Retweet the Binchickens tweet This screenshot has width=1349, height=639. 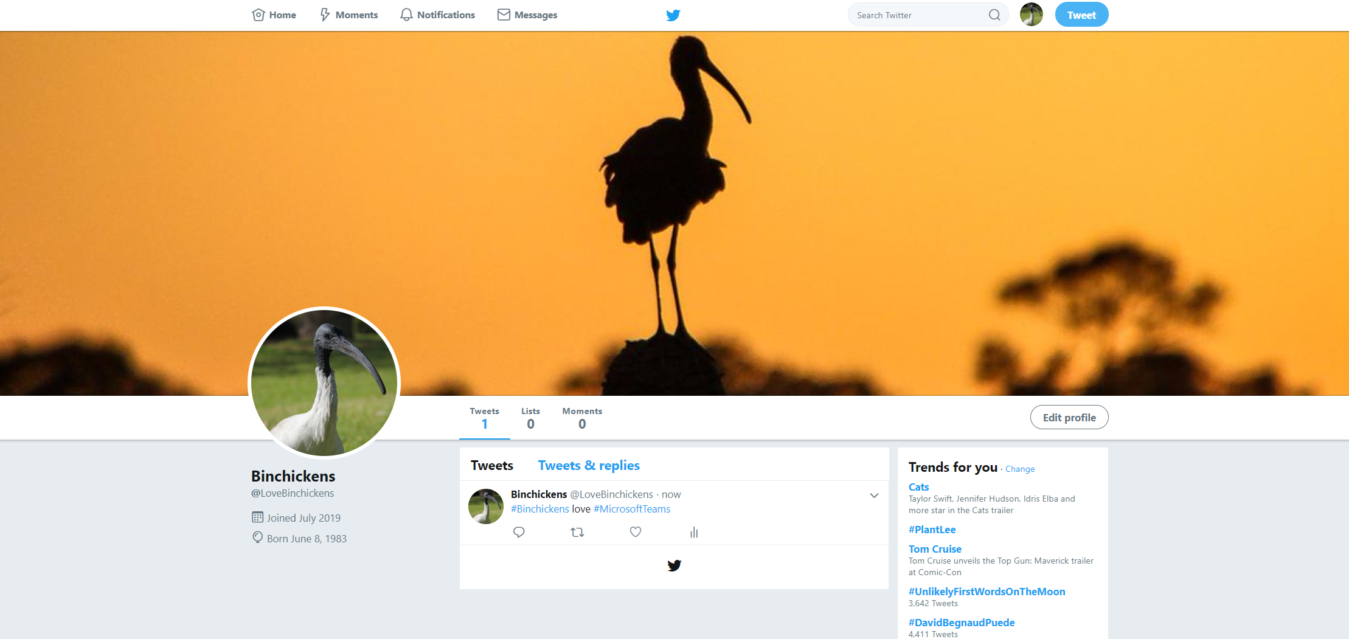(x=577, y=532)
